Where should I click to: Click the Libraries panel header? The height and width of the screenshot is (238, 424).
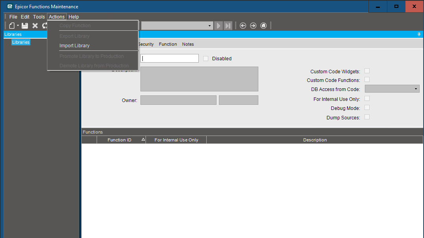click(25, 34)
